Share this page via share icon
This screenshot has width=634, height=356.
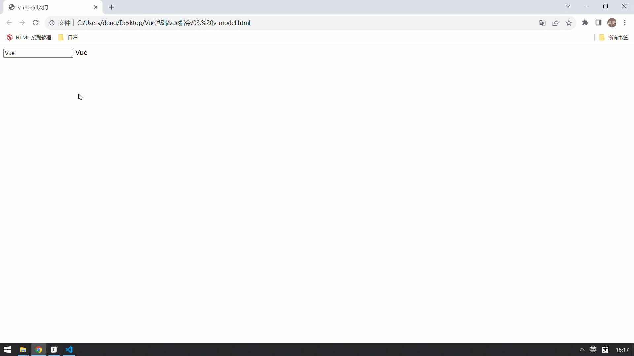click(x=555, y=23)
